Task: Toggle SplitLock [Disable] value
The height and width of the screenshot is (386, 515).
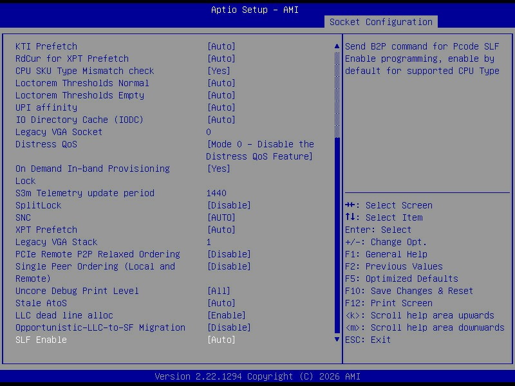Action: (x=229, y=205)
